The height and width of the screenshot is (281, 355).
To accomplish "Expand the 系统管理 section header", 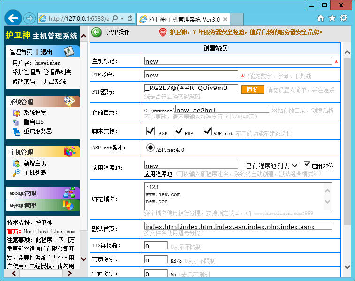I will coord(43,102).
